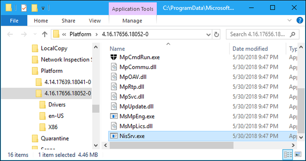The image size is (306, 161).
Task: Click the NisSrv.exe application icon
Action: click(114, 136)
